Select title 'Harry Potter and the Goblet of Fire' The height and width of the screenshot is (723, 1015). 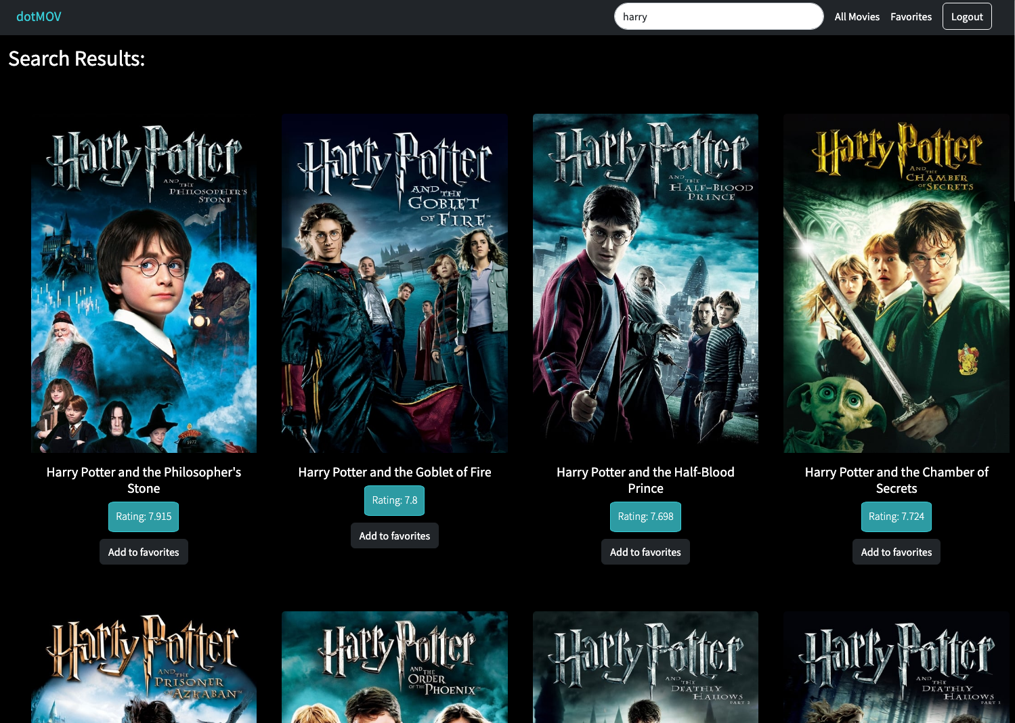[395, 472]
